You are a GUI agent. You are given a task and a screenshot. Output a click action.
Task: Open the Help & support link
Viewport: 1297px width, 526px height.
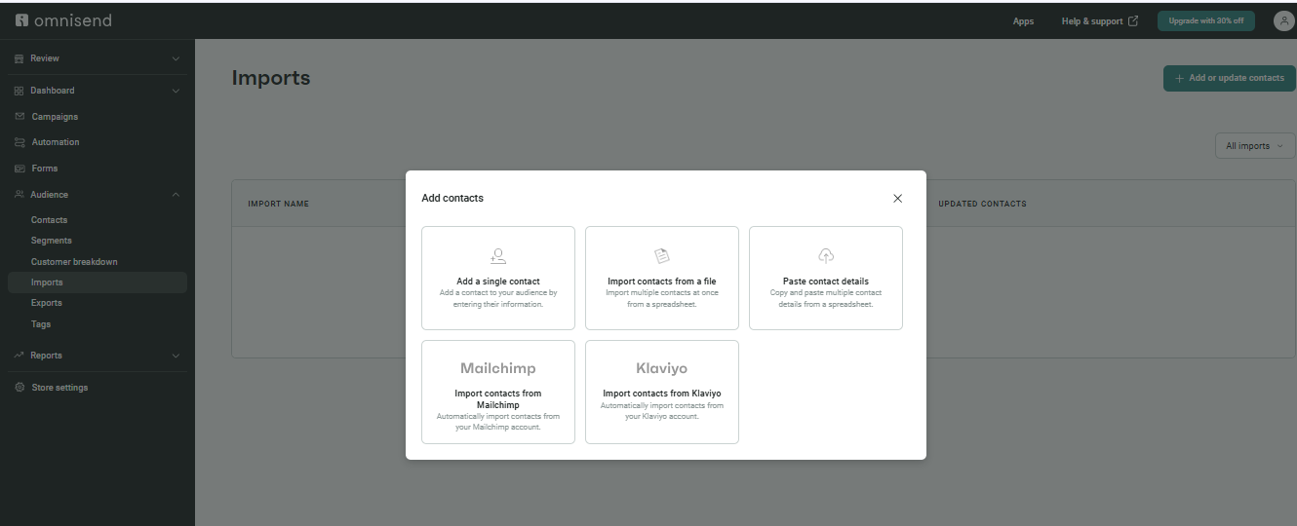point(1099,21)
